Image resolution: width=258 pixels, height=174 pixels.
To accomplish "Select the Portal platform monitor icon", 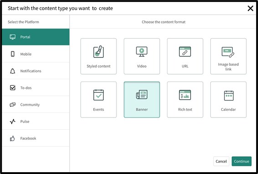I will pos(13,37).
